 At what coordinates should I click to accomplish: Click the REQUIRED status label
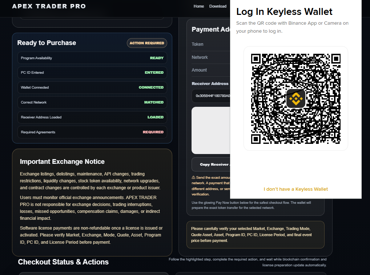click(153, 132)
